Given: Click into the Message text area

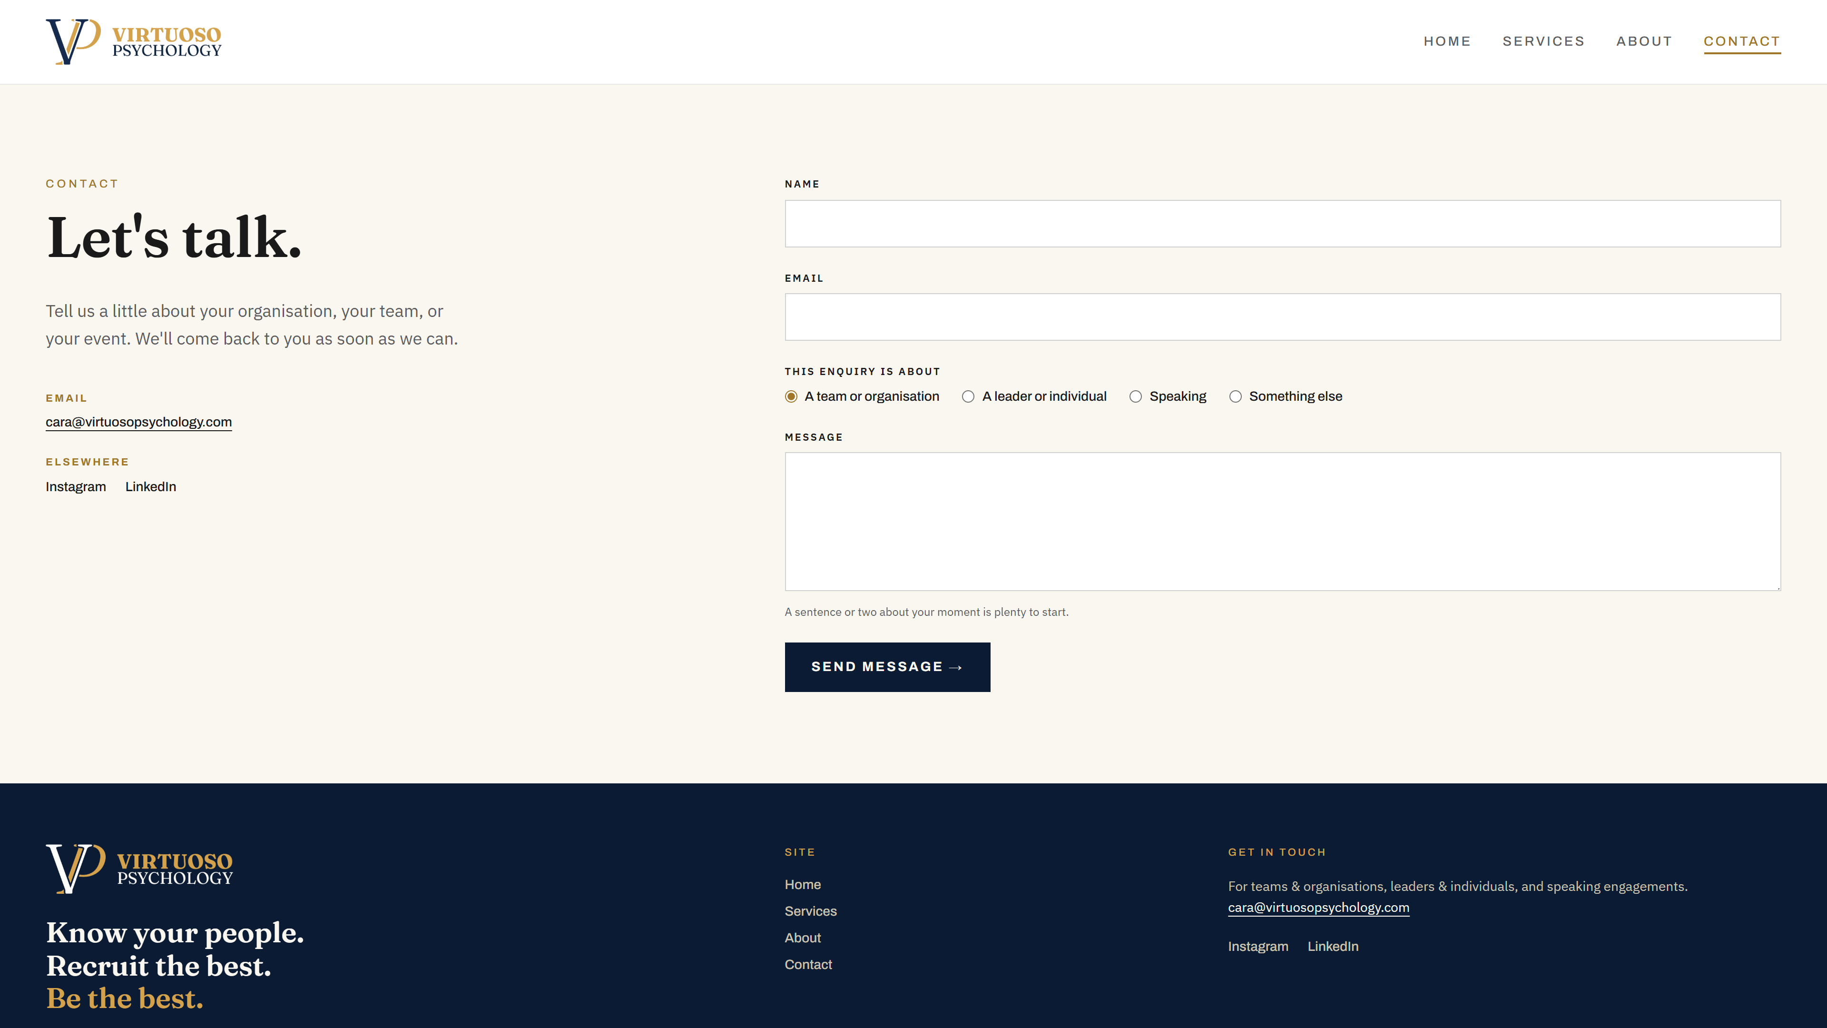Looking at the screenshot, I should pos(1282,522).
